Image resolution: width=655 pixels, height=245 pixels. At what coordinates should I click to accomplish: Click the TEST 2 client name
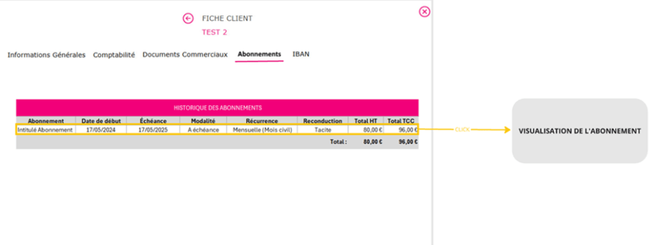pos(215,32)
